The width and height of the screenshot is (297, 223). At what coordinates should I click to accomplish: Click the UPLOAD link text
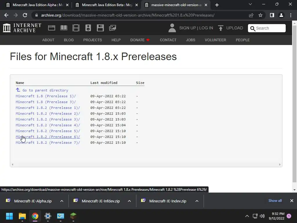click(x=235, y=28)
